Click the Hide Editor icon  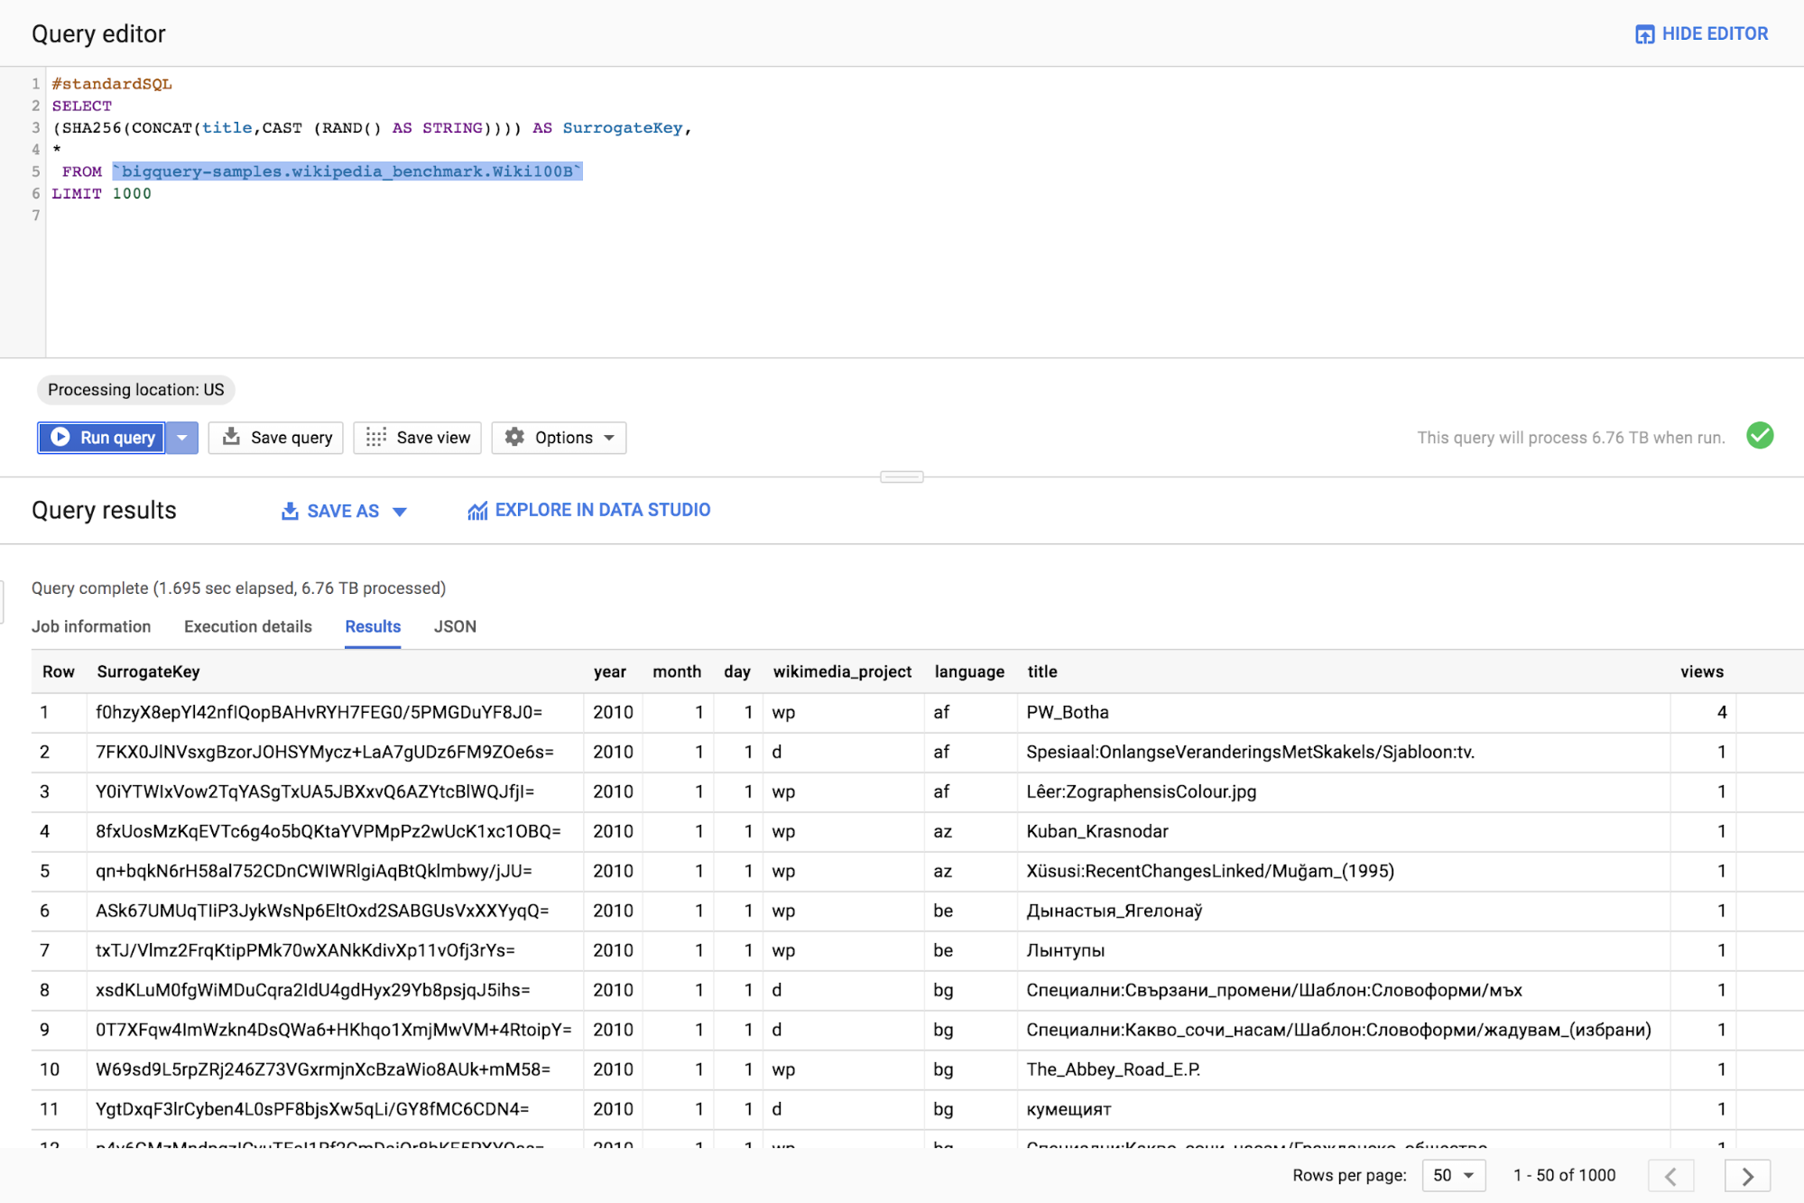coord(1644,34)
